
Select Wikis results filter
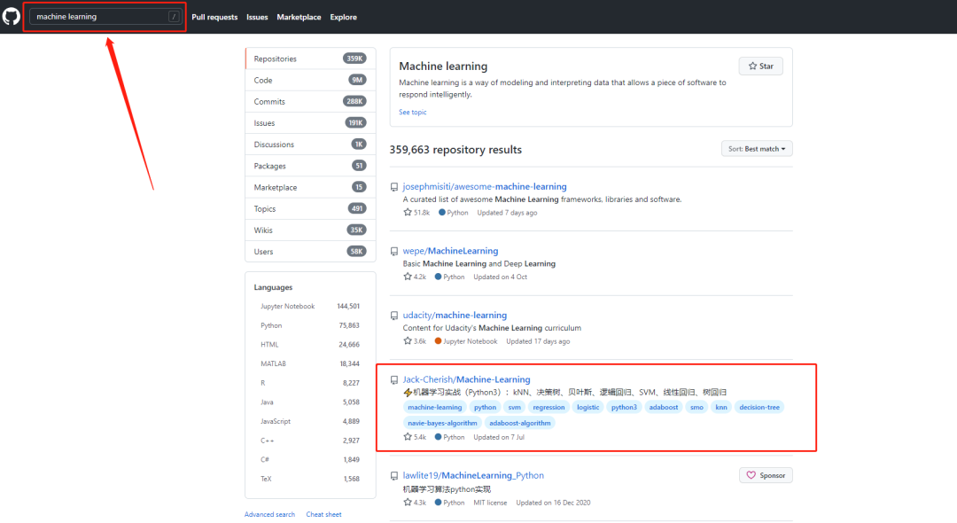(x=310, y=230)
